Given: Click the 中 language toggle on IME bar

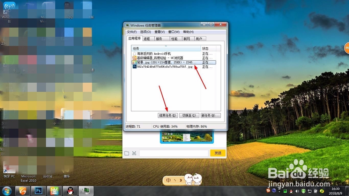Looking at the screenshot, I should 168,180.
